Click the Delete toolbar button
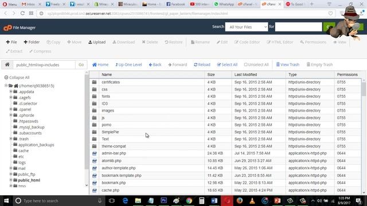The height and width of the screenshot is (206, 367). (150, 42)
